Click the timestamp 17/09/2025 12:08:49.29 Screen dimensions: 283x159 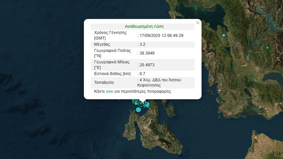(162, 35)
